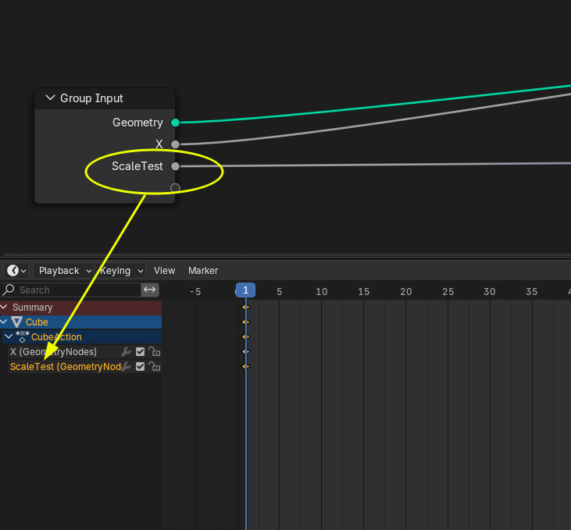
Task: Collapse the Group Input node
Action: (51, 98)
